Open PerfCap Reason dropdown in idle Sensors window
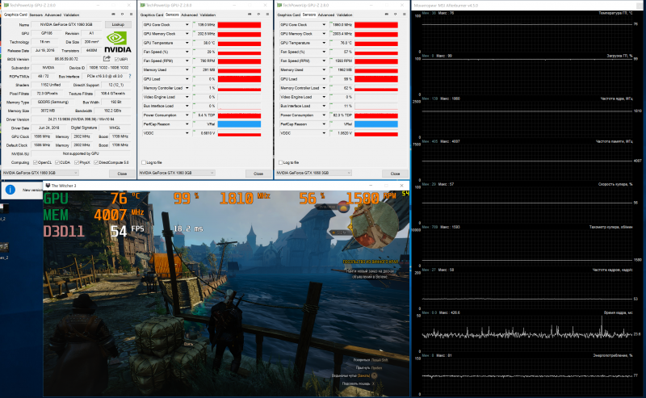This screenshot has height=398, width=646. coord(187,124)
